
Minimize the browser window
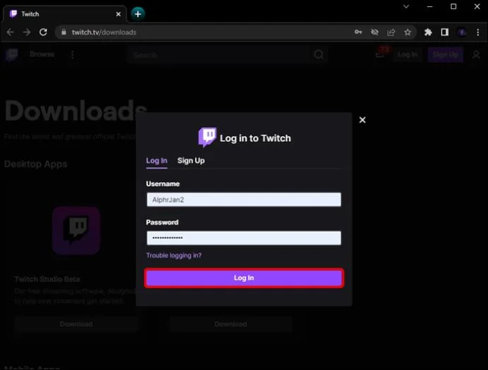point(430,6)
